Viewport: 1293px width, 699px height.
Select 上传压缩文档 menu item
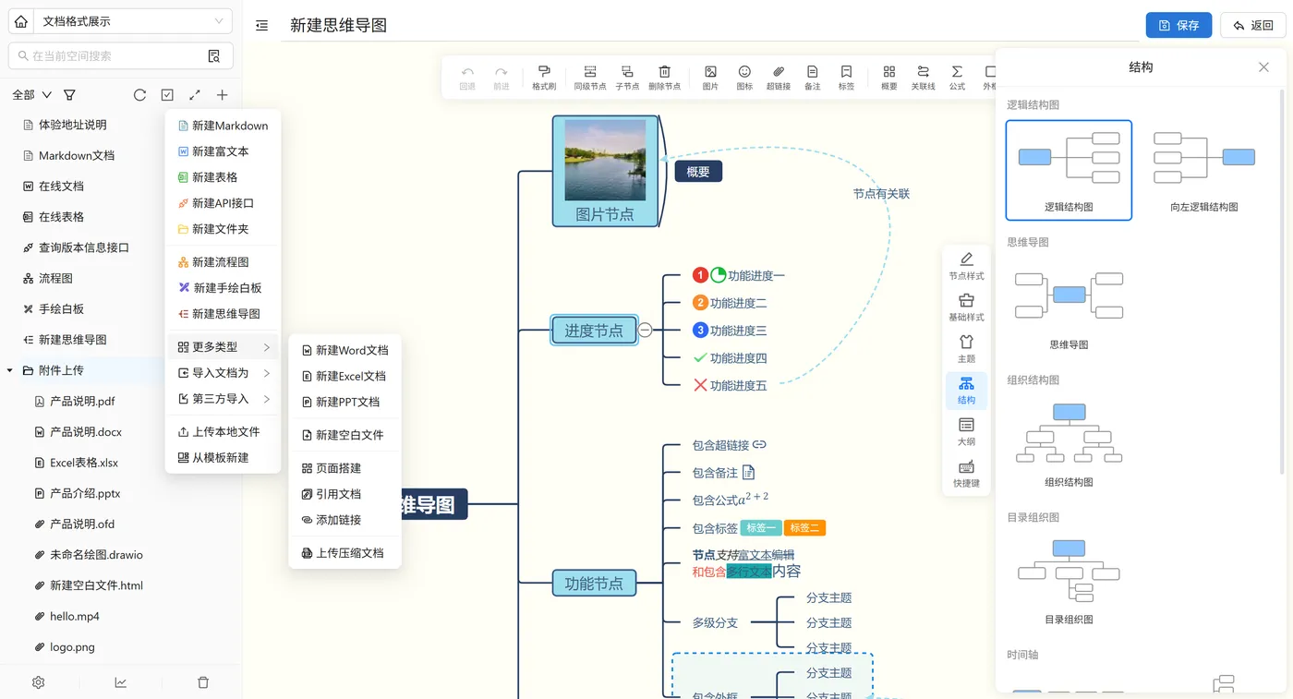(344, 553)
